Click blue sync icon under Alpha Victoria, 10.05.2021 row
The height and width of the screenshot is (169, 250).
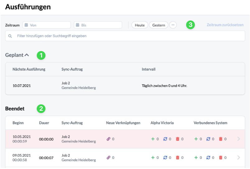click(x=165, y=139)
